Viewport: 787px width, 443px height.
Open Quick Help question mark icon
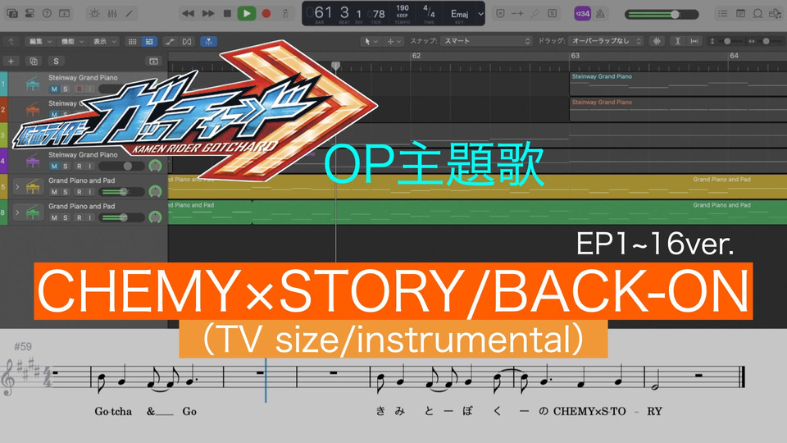coord(47,14)
